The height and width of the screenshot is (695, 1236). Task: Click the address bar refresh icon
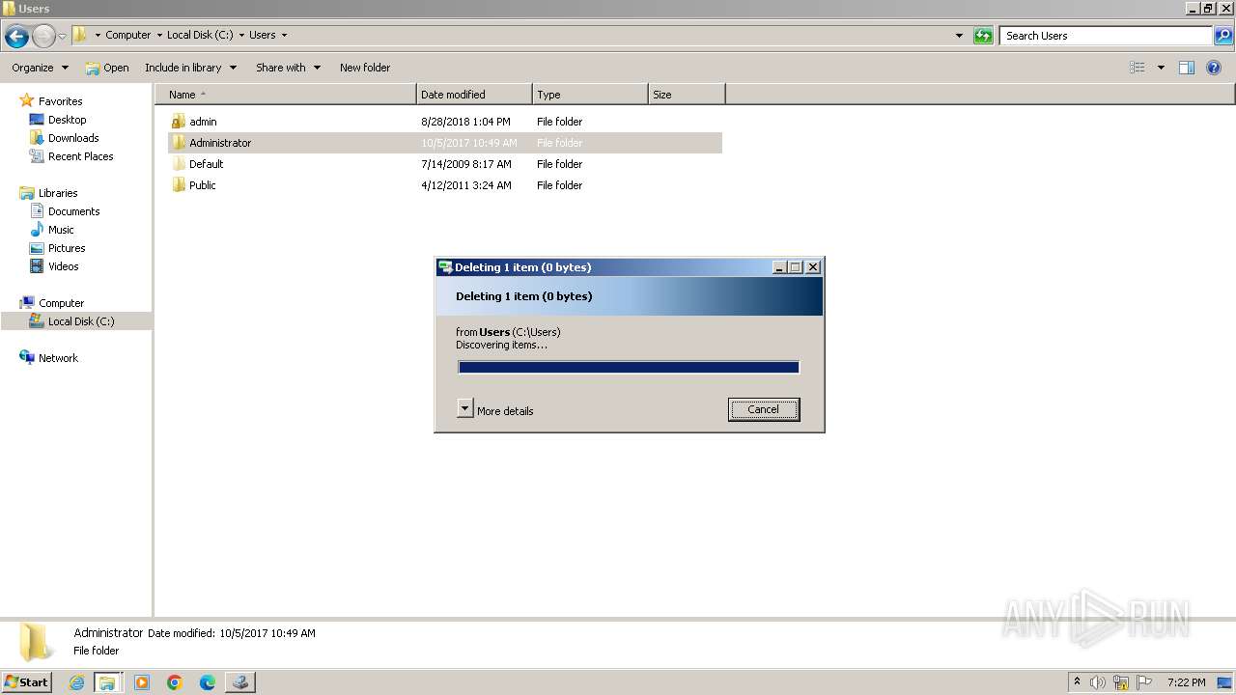983,36
